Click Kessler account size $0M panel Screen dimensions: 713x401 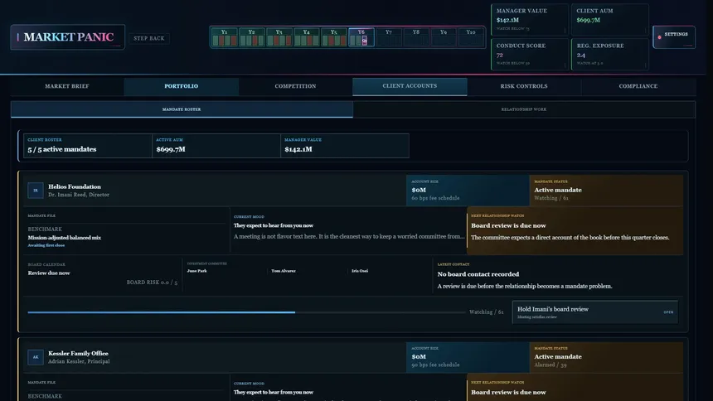(468, 357)
